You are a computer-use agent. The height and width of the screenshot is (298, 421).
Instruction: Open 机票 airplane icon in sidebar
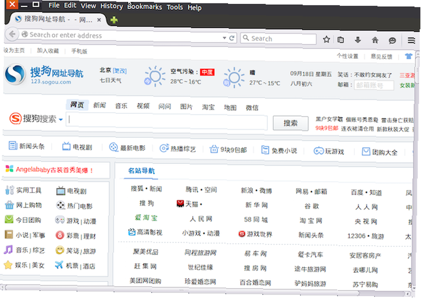[59, 265]
